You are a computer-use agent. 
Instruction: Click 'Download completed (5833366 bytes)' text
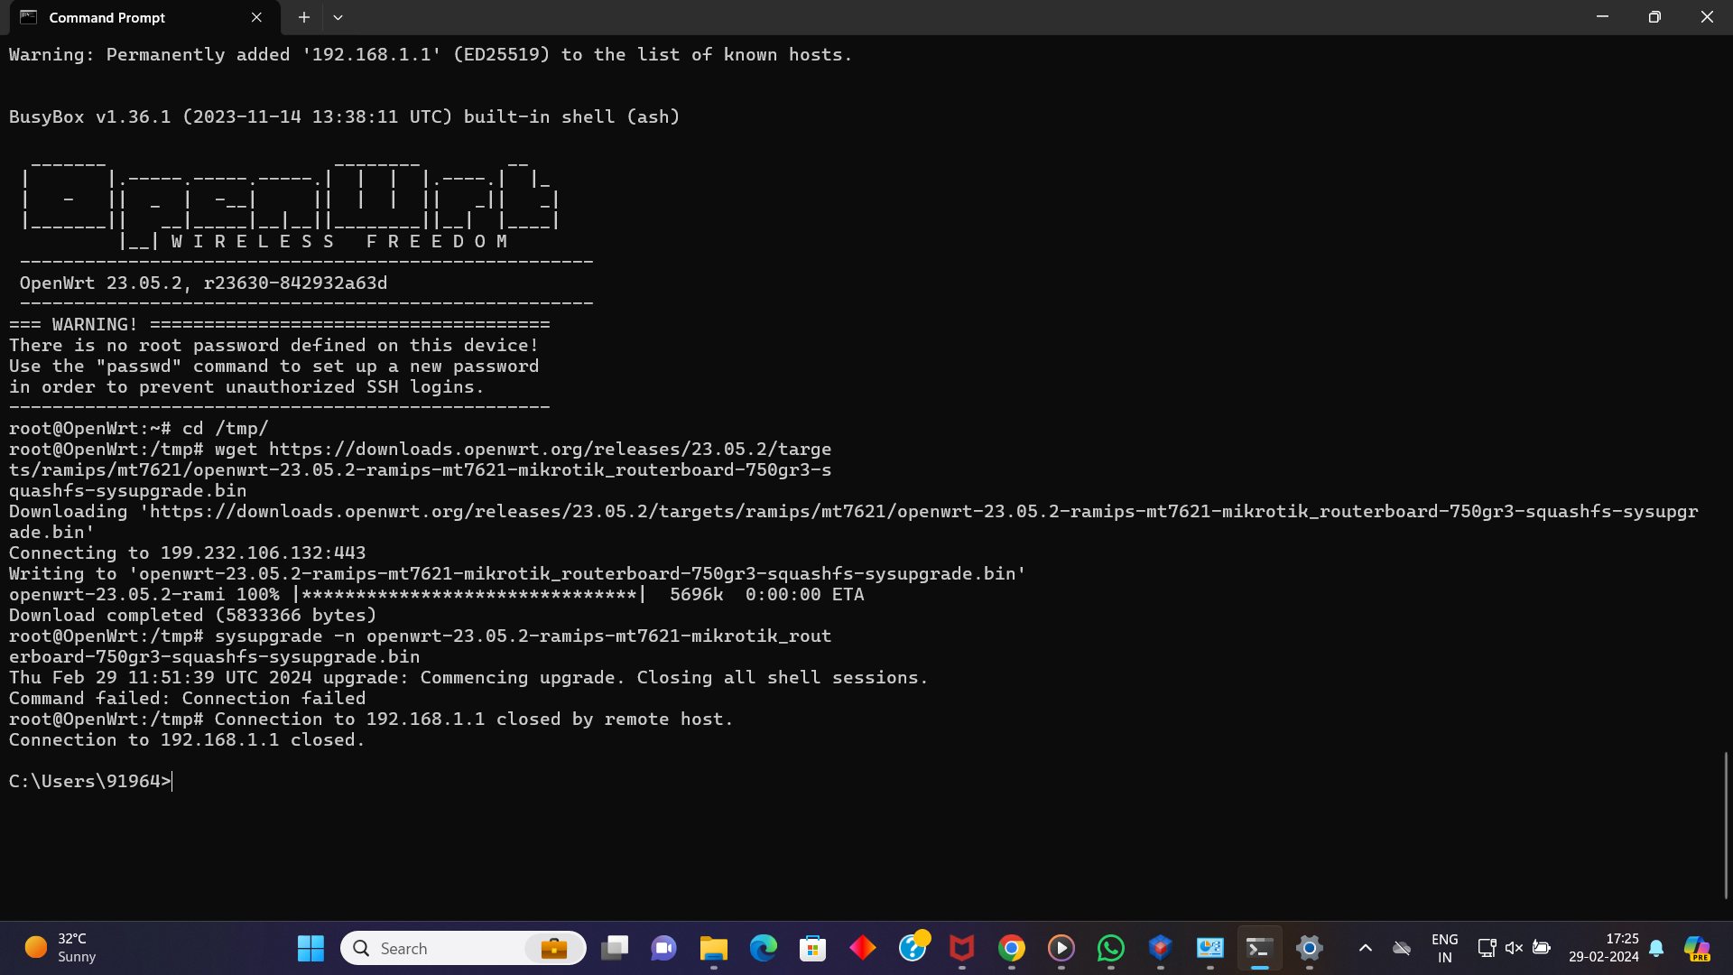[192, 615]
